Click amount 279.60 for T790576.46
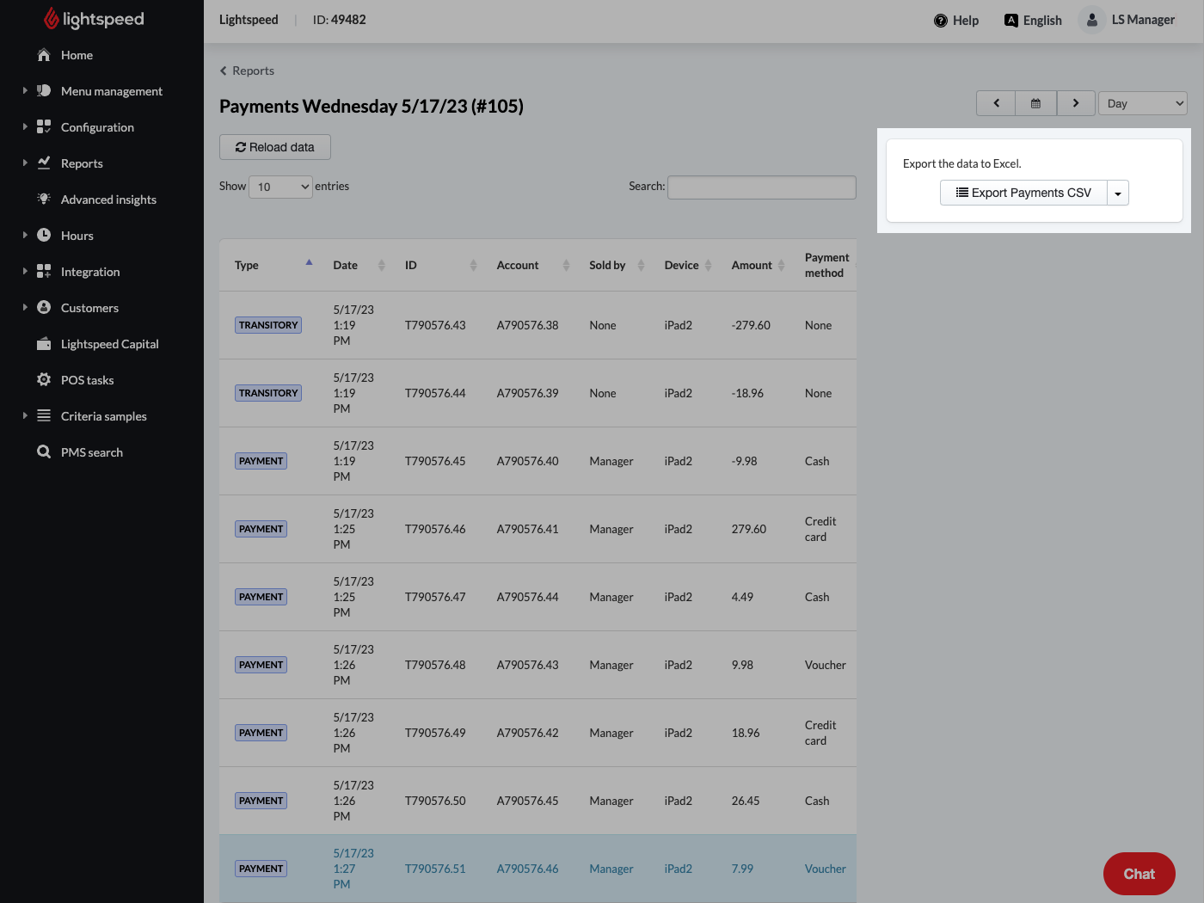 coord(749,529)
